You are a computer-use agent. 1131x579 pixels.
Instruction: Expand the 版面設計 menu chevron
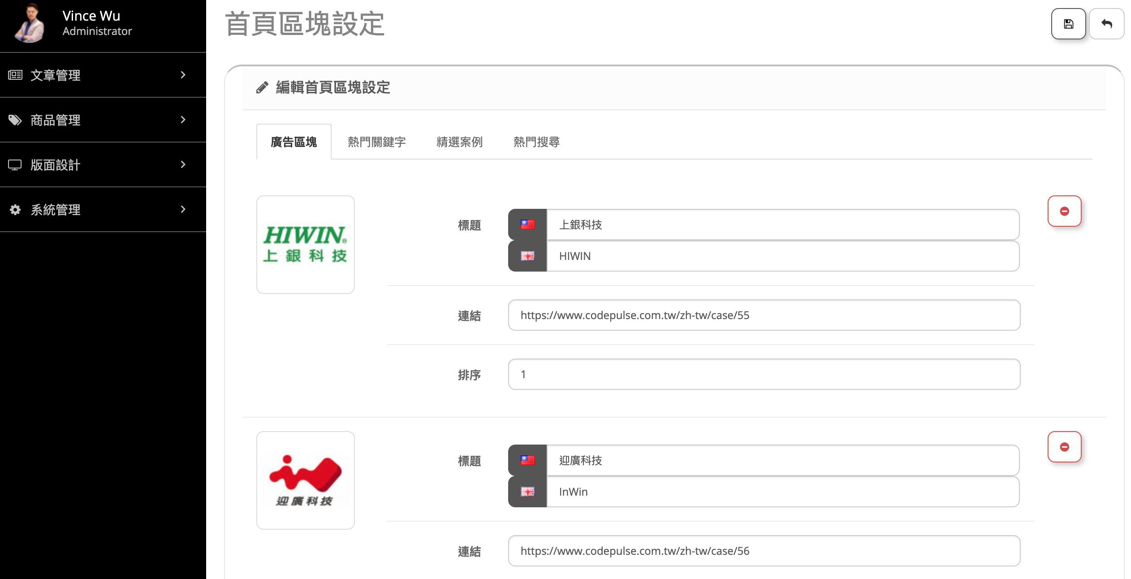pyautogui.click(x=183, y=164)
